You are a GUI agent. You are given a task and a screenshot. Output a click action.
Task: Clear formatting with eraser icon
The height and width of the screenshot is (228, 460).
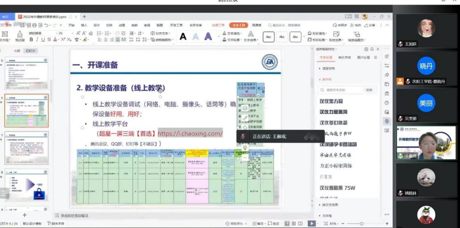click(x=91, y=33)
